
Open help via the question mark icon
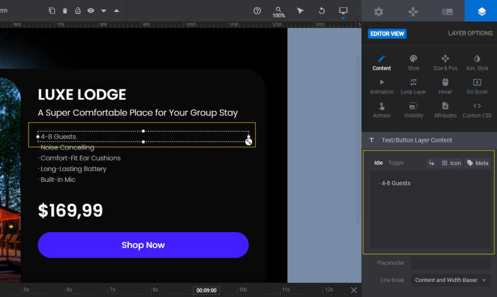(257, 10)
